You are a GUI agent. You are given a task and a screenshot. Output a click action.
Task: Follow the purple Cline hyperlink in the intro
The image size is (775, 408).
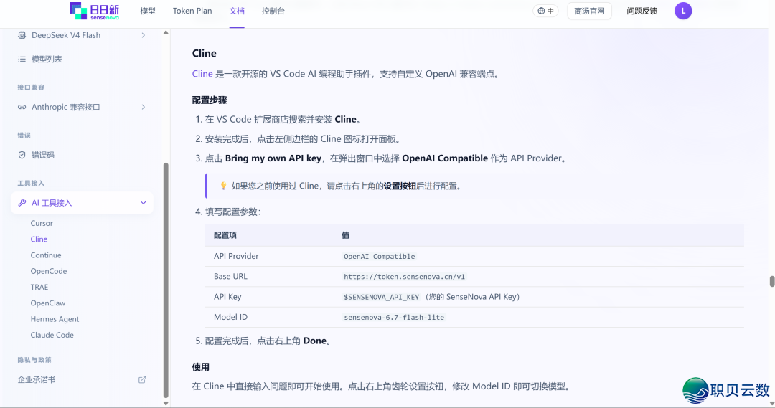(x=202, y=74)
